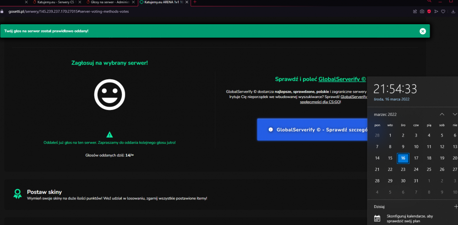Select day 25 in the calendar
This screenshot has width=458, height=225.
pos(429,170)
